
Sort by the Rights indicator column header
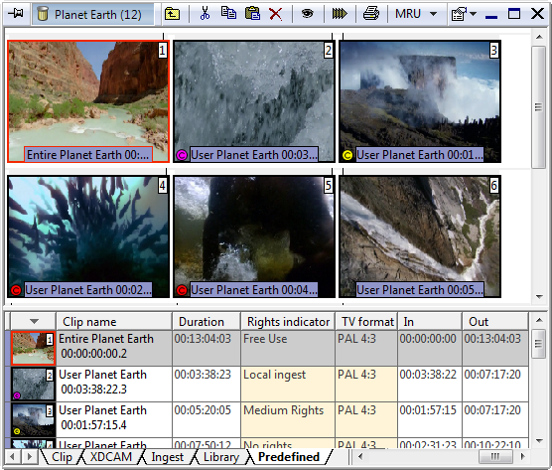pos(288,321)
